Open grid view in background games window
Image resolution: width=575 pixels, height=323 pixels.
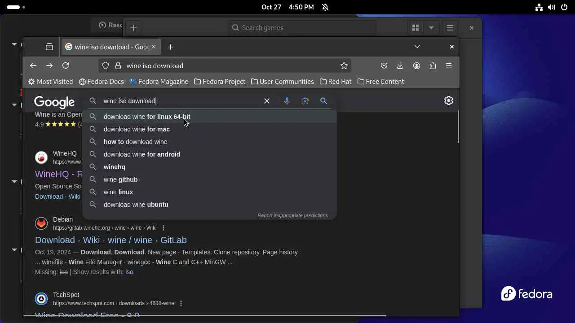(x=416, y=28)
